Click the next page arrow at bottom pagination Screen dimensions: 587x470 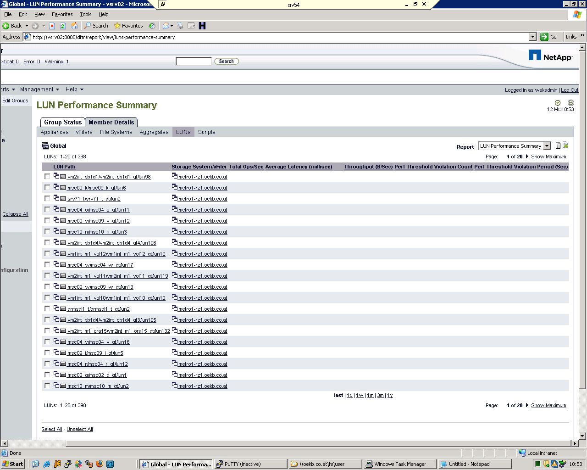pyautogui.click(x=527, y=405)
